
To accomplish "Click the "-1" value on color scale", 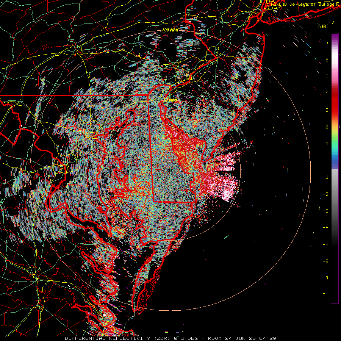I will coord(325,177).
